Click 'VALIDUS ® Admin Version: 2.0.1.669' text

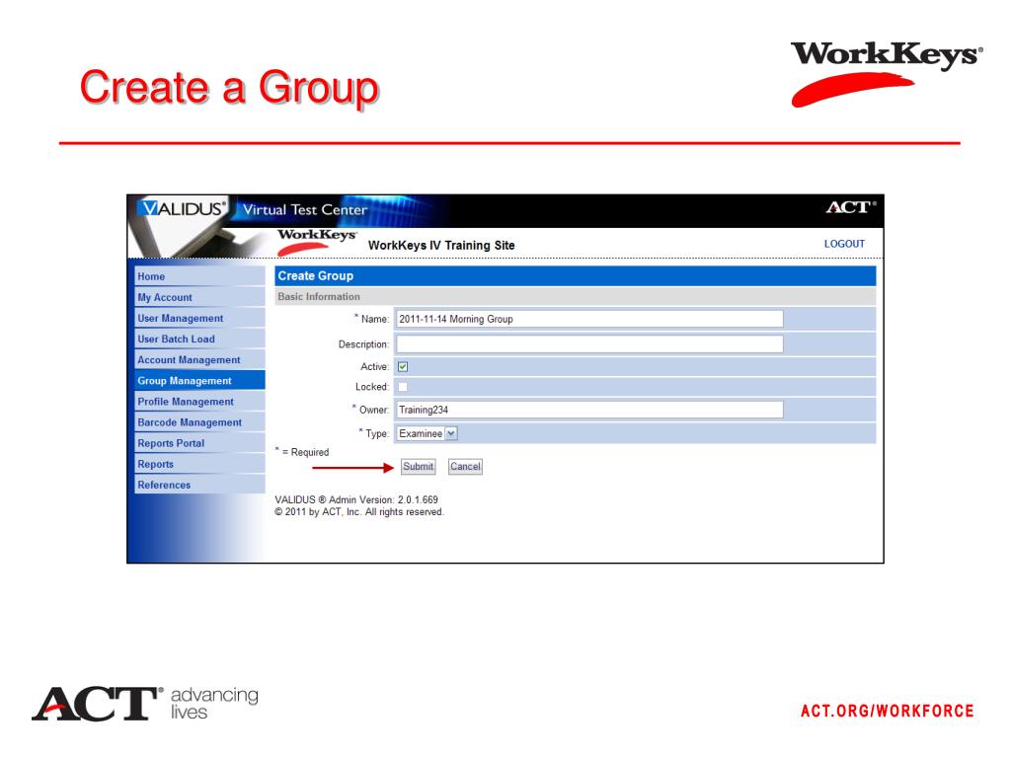(x=355, y=499)
